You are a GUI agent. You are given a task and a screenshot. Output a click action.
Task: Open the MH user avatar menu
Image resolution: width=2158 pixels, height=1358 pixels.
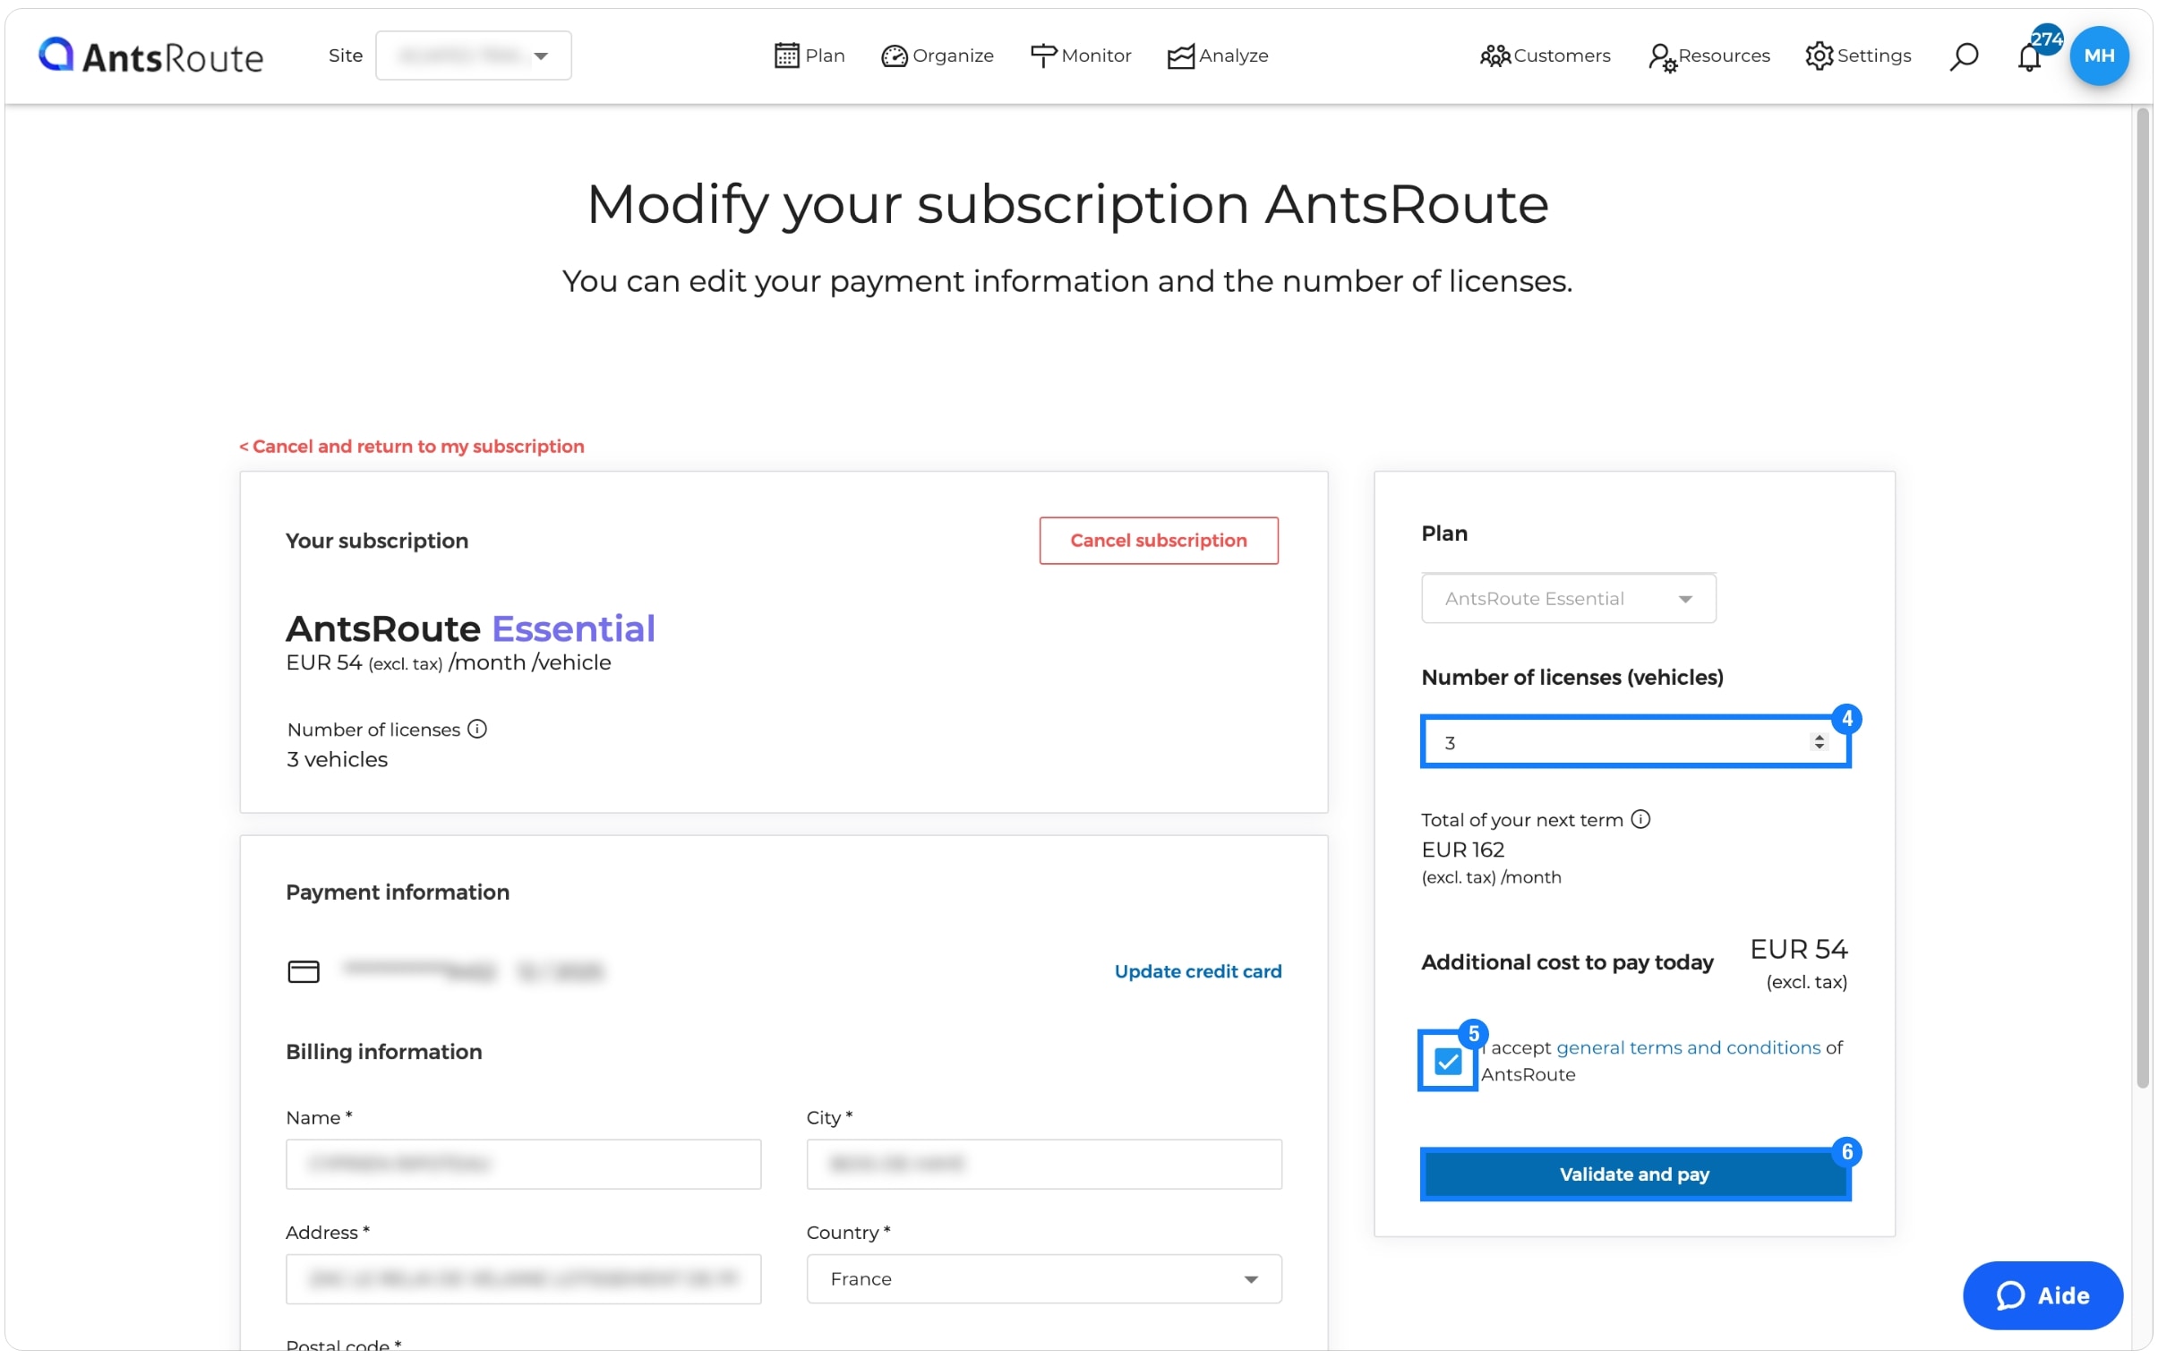click(x=2099, y=56)
